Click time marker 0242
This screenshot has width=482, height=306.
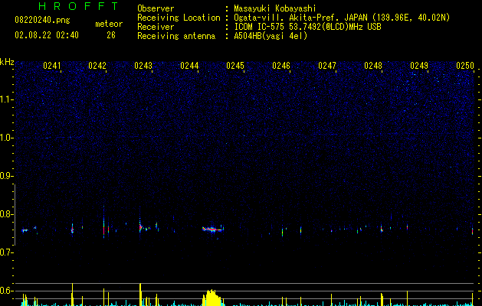[97, 66]
